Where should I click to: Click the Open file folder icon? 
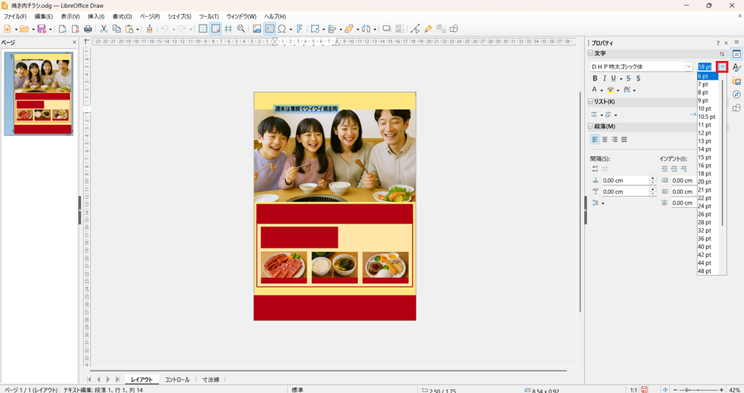coord(25,29)
